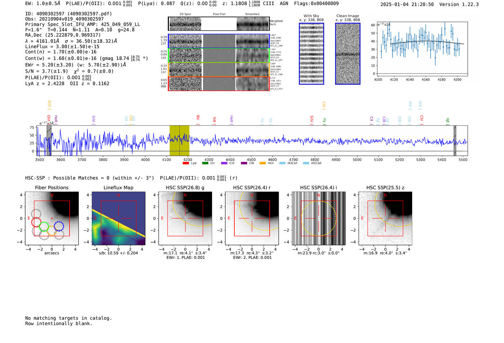Screen dimensions: 504x343
Task: Click the 'Pixel Flat' column header
Action: click(219, 14)
